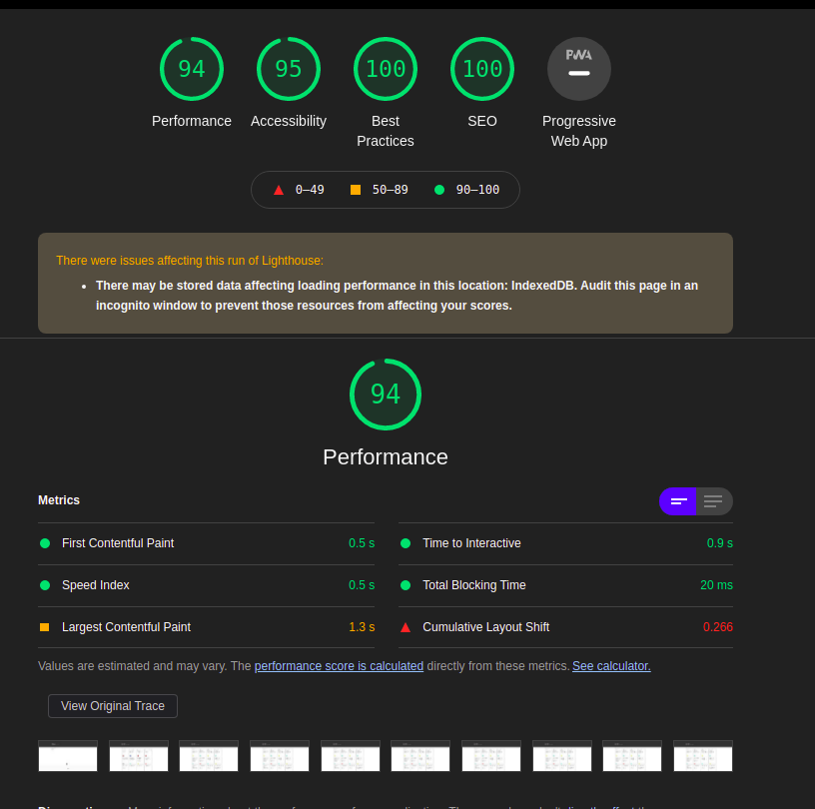815x809 pixels.
Task: Open the last filmstrip thumbnail
Action: point(703,756)
